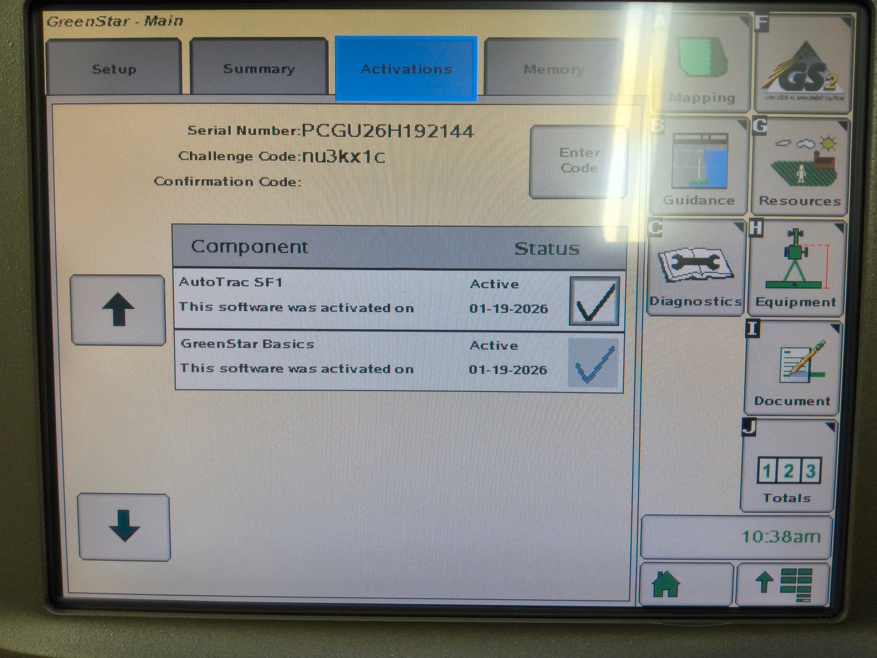Click the AutoTrac SF1 activation date 01-19-2026

pyautogui.click(x=509, y=308)
